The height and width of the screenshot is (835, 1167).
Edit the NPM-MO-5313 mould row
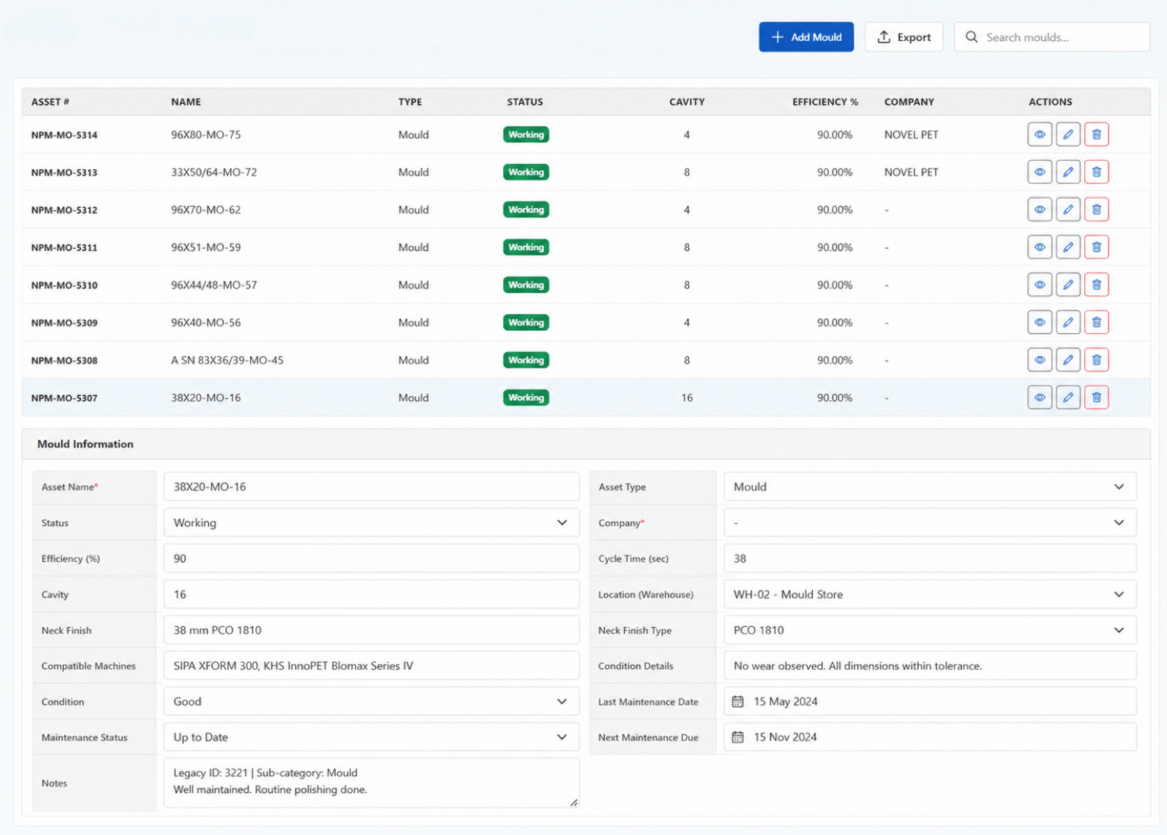tap(1067, 172)
